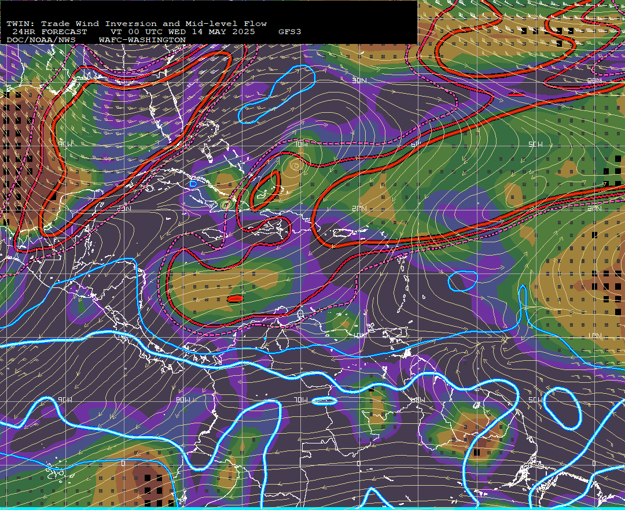Click the 90W label over the Gulf of Mexico
The height and width of the screenshot is (510, 625).
[65, 144]
